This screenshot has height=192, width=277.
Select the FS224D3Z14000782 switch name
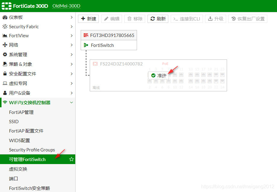(121, 64)
